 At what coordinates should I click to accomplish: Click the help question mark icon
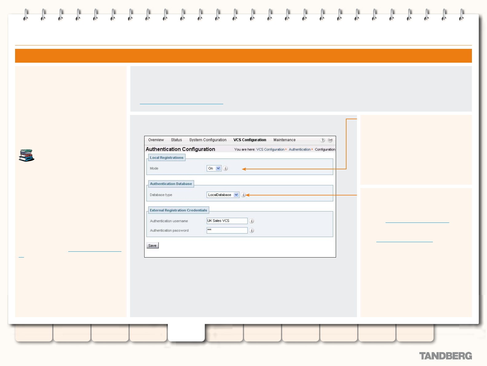(x=323, y=140)
